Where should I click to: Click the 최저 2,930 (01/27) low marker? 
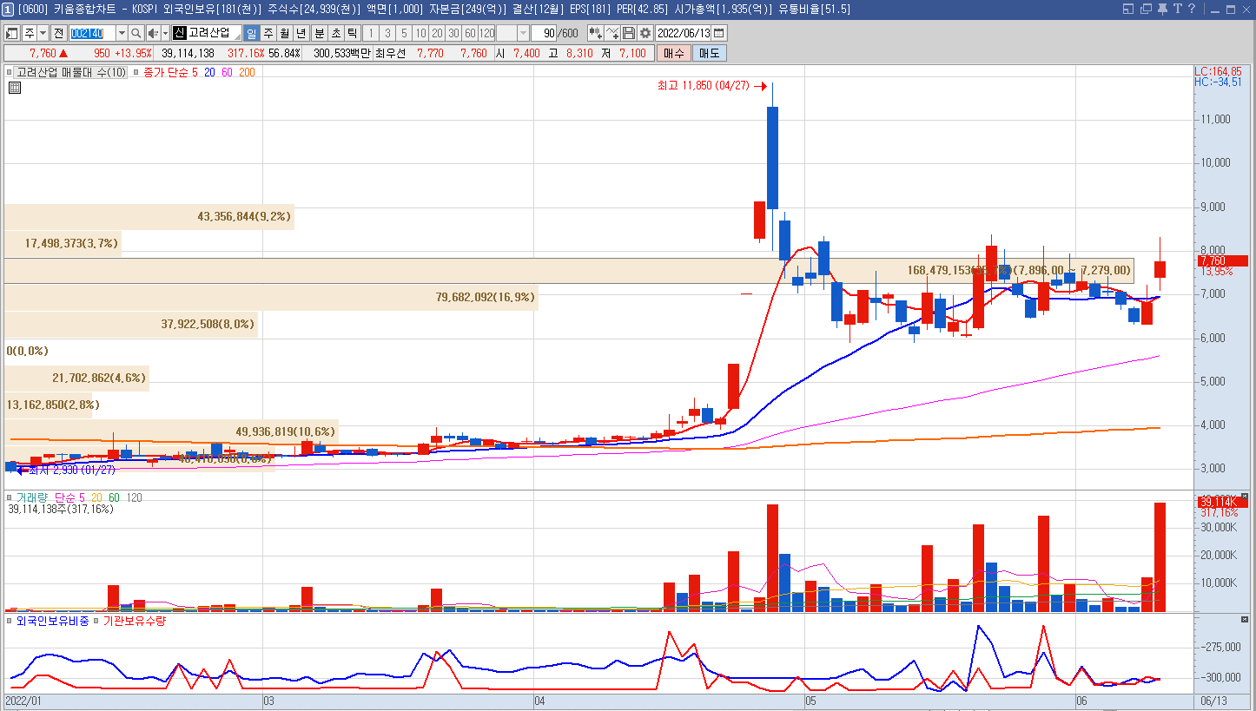point(66,470)
